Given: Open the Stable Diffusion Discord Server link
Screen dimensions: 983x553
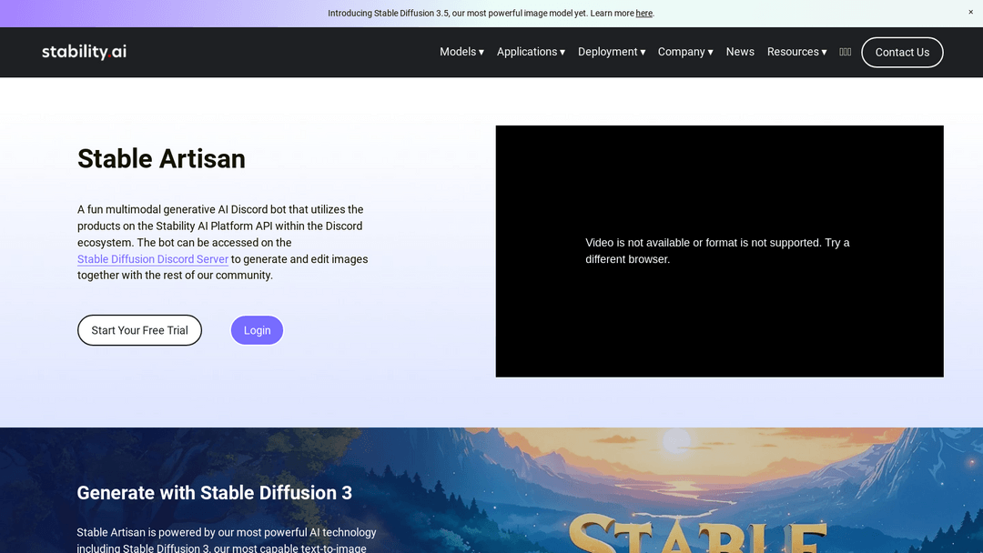Looking at the screenshot, I should (x=153, y=259).
